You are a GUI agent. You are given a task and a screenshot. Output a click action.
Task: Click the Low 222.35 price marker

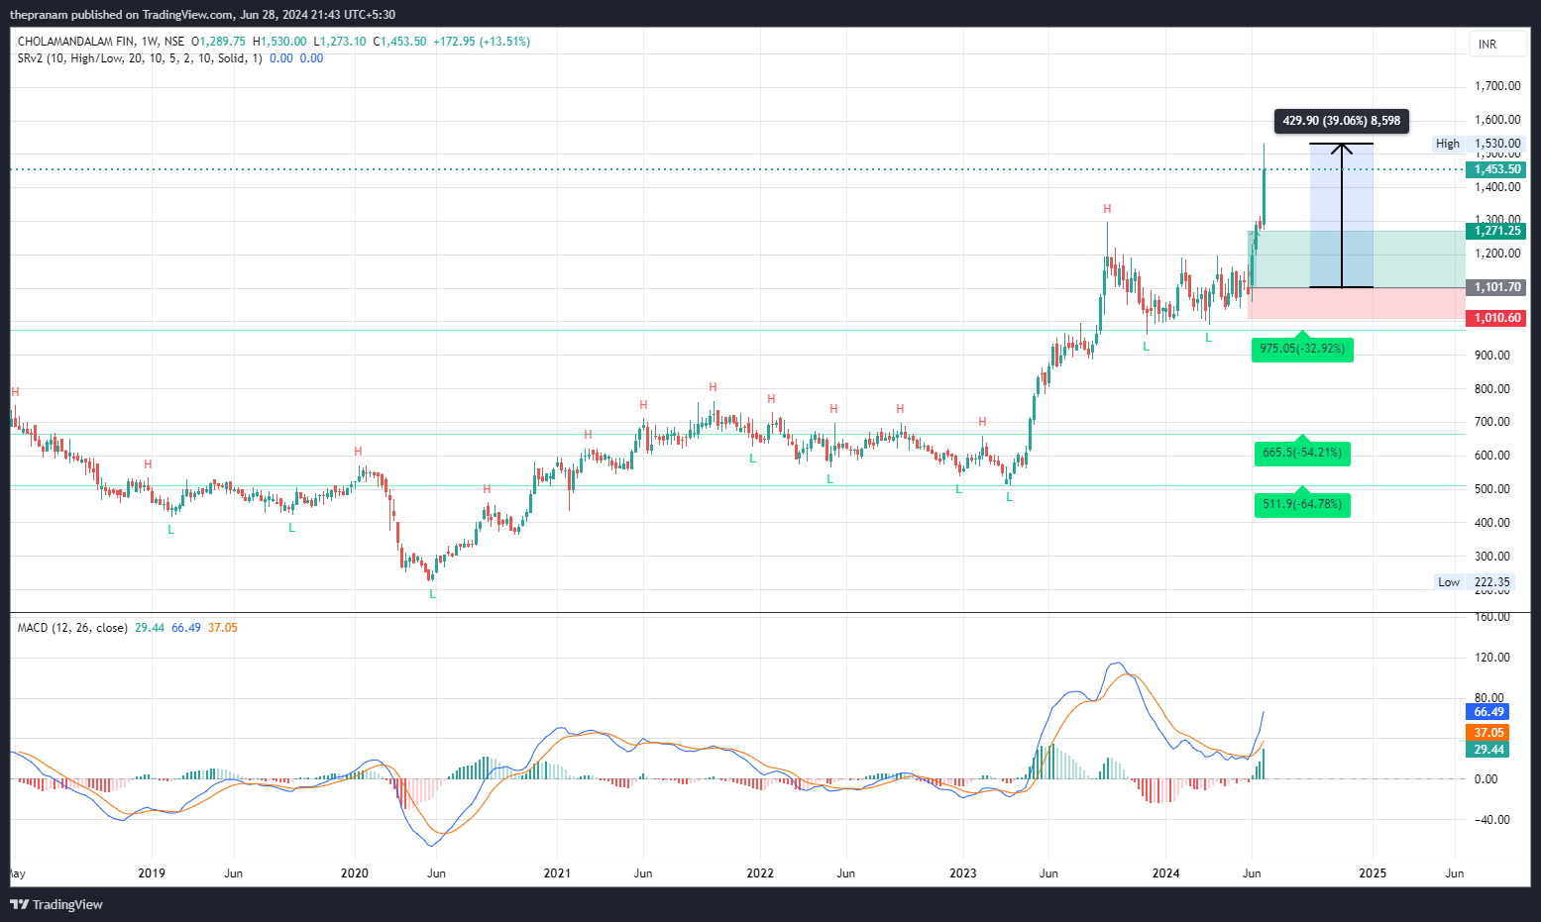1475,582
